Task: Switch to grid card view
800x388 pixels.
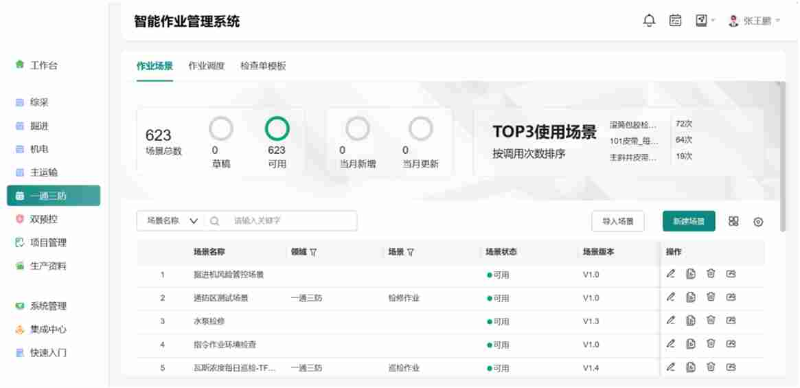Action: click(x=733, y=221)
